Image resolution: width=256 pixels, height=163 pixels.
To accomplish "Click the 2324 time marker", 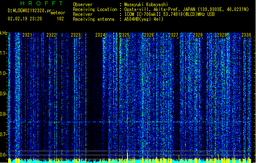I will [100, 35].
